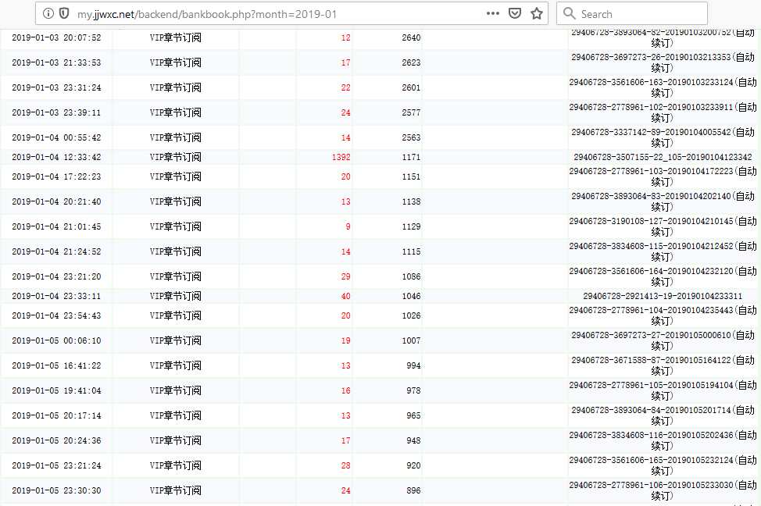Select timestamp 2019-01-05 23:30:30

56,490
